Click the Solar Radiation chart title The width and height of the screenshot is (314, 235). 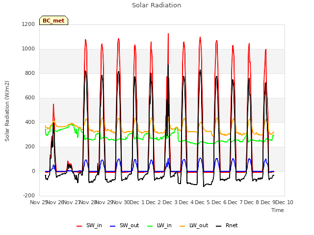157,5
